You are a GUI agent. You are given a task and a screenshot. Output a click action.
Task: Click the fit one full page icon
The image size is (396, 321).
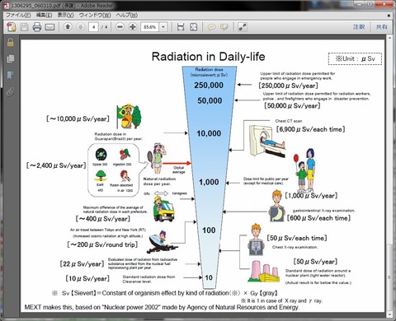(x=194, y=27)
